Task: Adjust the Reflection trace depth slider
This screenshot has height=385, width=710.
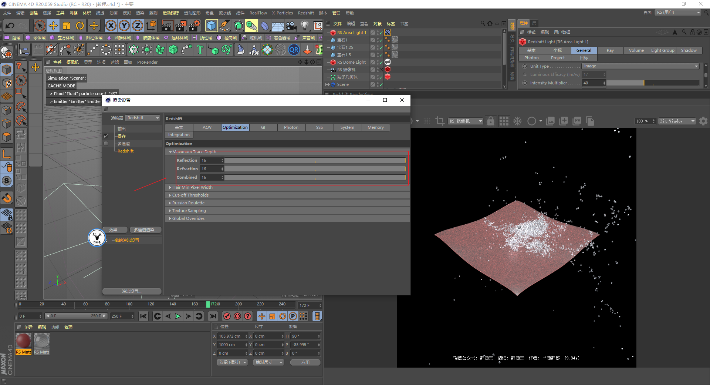Action: (315, 160)
